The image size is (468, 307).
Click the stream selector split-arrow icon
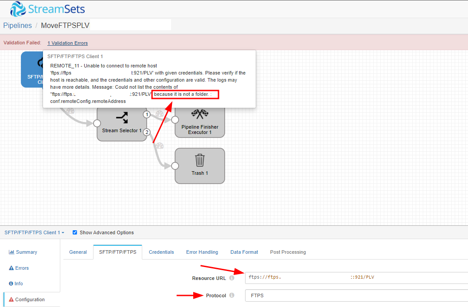[x=122, y=118]
